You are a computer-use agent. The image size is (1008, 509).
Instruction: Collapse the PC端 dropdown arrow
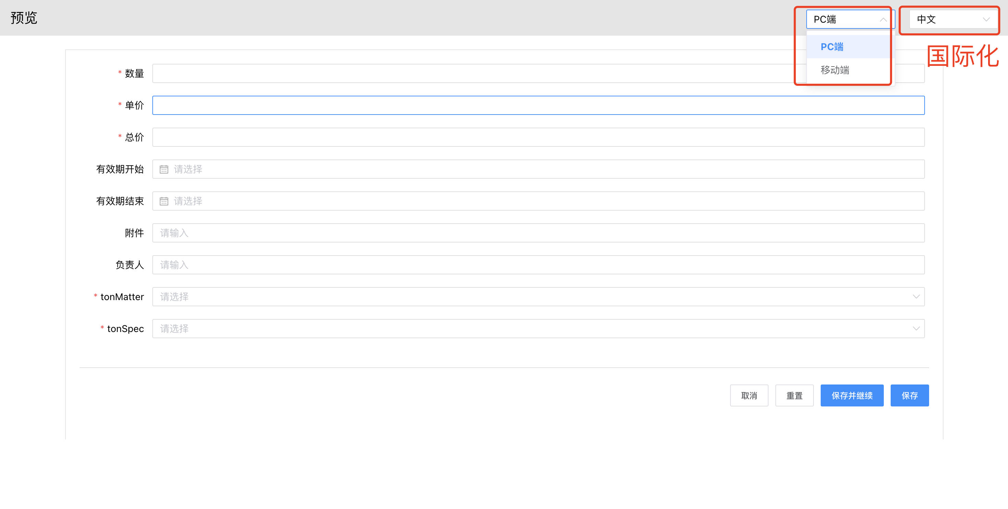tap(883, 20)
